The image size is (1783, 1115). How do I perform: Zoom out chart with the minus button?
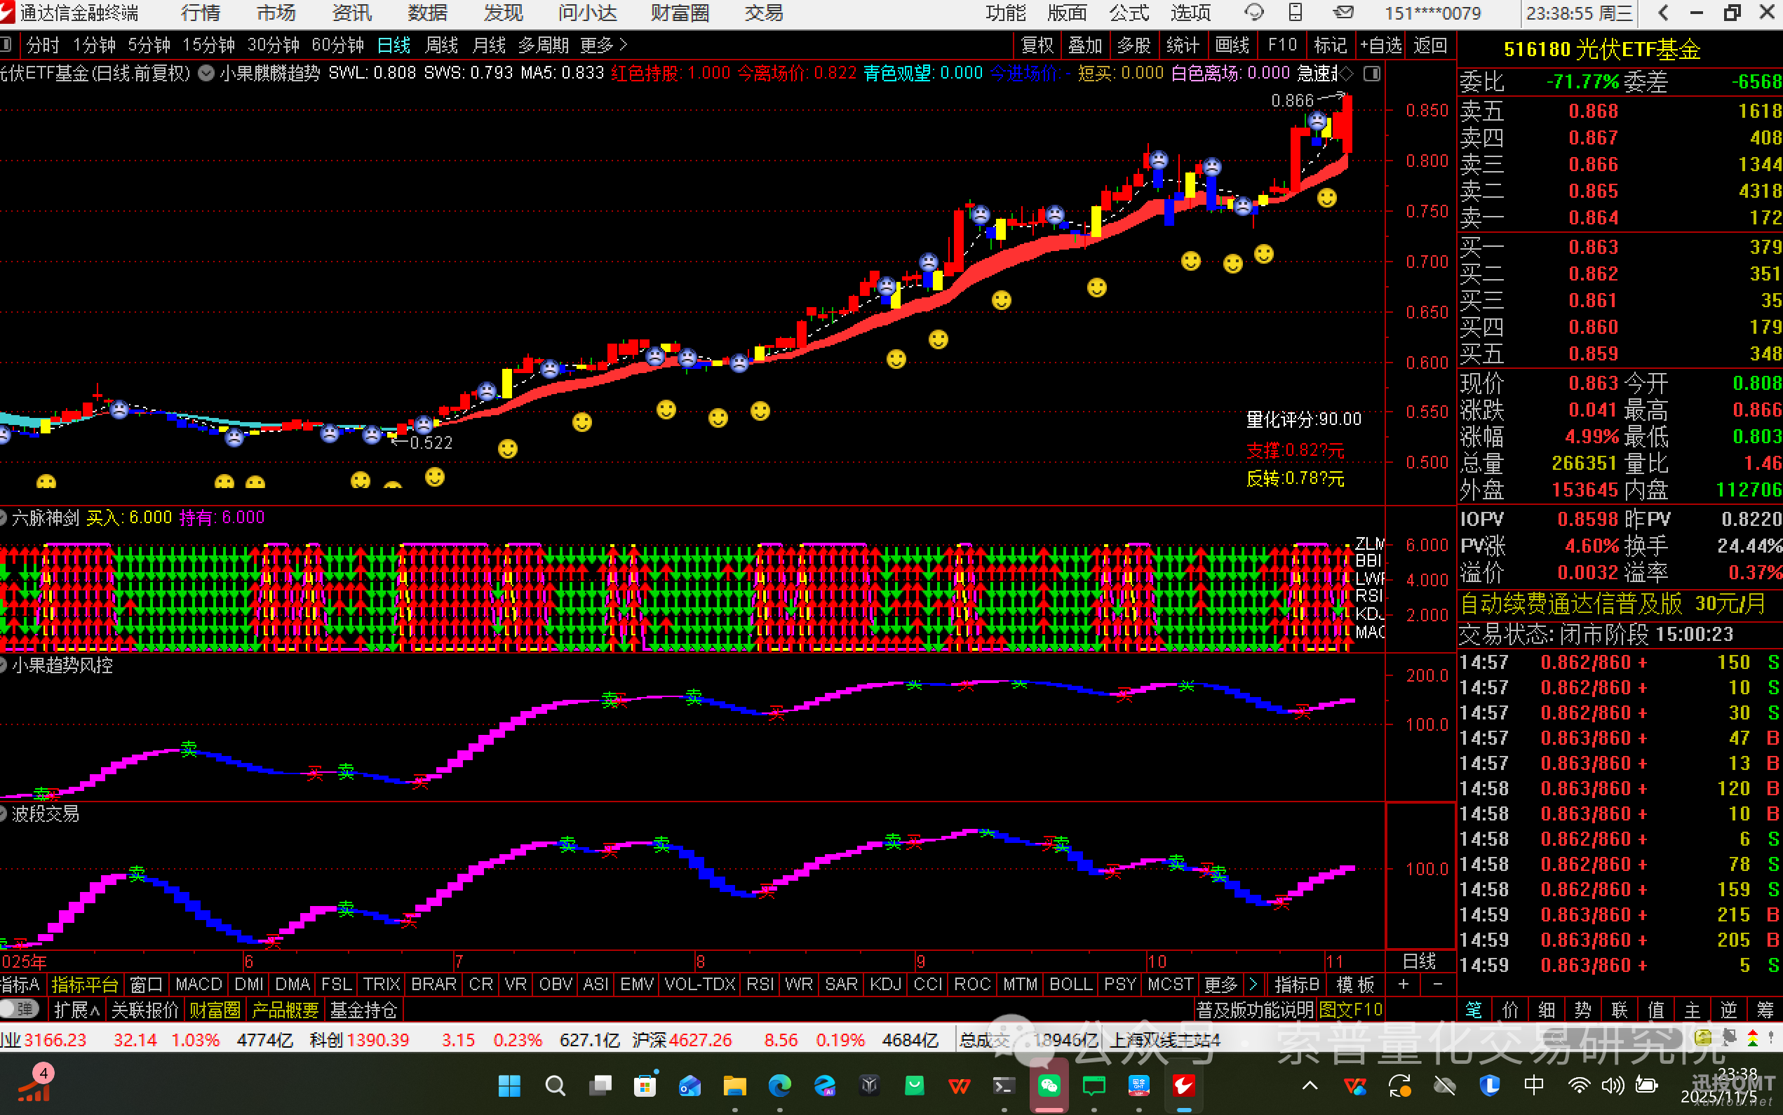1437,985
